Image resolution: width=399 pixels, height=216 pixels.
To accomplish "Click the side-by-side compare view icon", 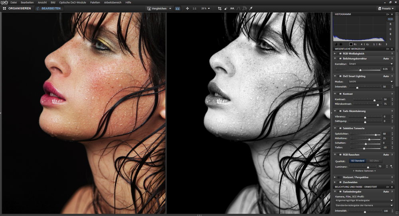I will tap(178, 8).
